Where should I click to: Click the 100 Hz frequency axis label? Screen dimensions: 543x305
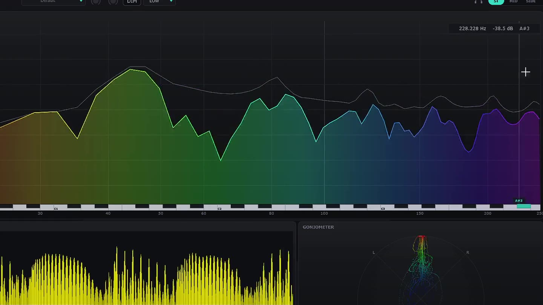324,213
